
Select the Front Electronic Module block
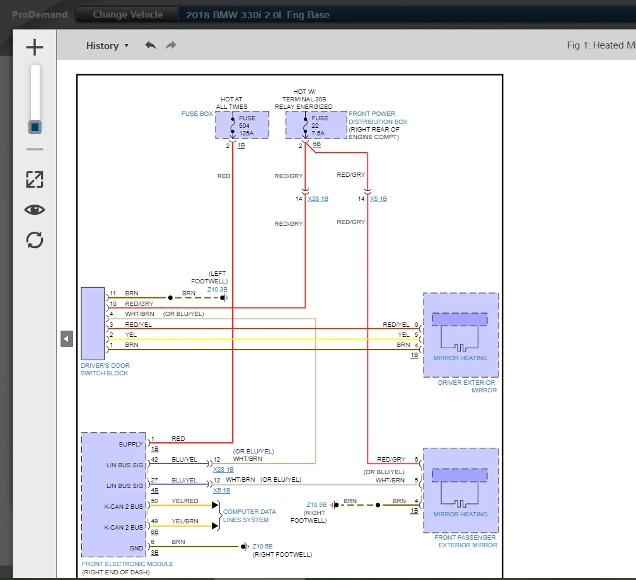(113, 494)
